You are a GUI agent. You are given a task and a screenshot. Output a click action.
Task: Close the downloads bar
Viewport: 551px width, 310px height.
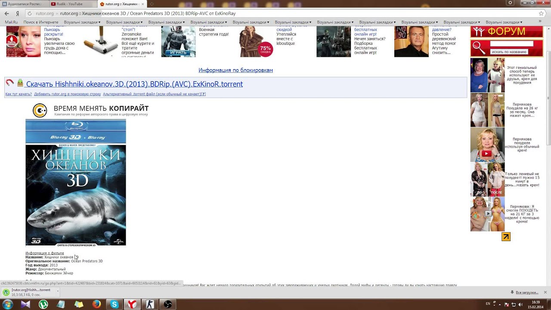545,292
